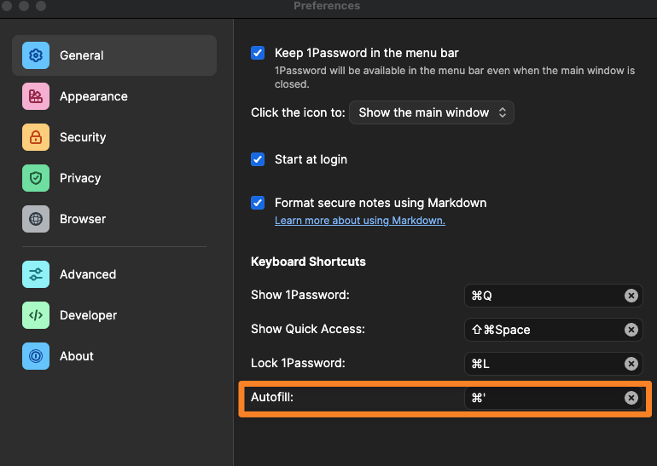
Task: Disable Format secure notes using Markdown
Action: click(258, 203)
